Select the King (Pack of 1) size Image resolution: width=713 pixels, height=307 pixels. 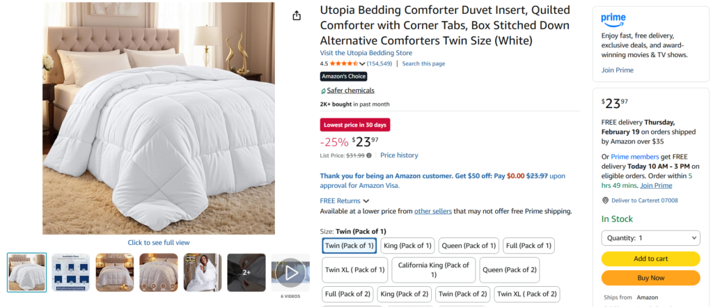(x=409, y=245)
